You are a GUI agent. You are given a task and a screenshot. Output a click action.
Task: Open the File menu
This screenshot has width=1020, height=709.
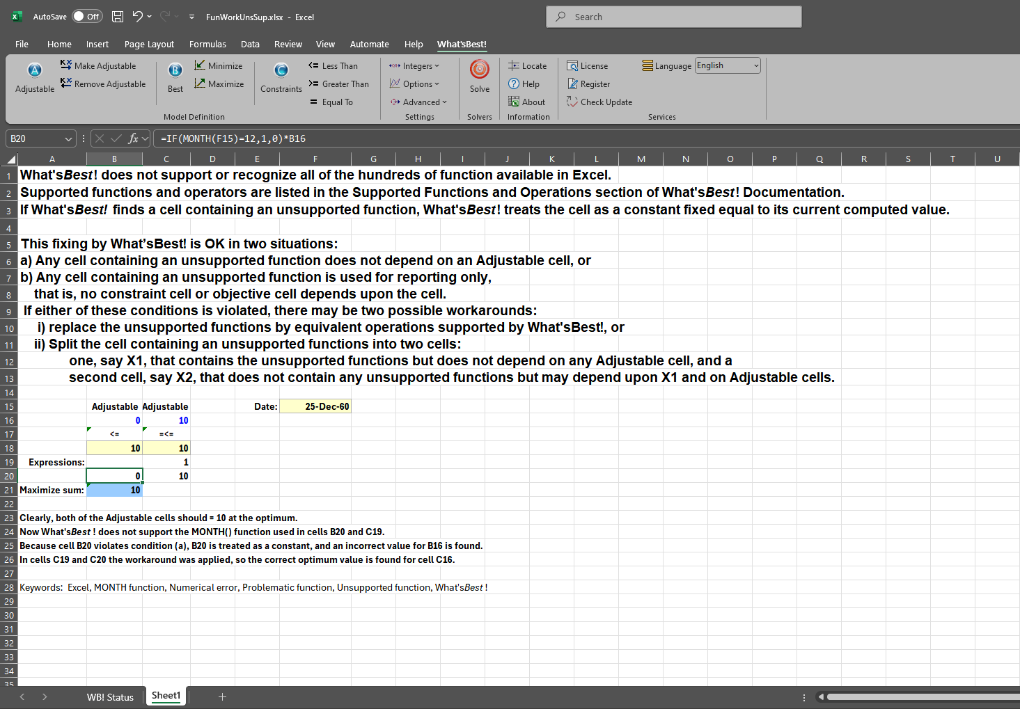pos(22,44)
